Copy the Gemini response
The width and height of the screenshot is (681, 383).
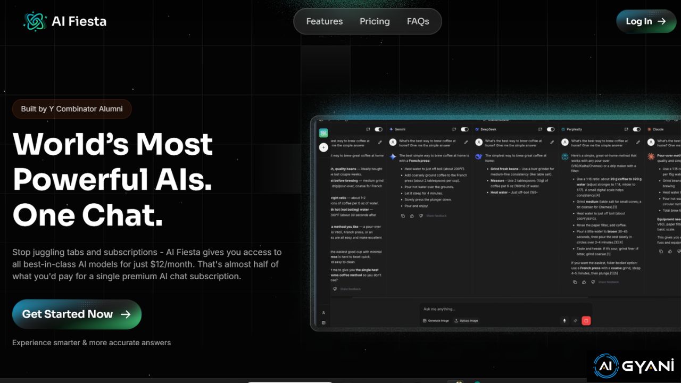403,216
